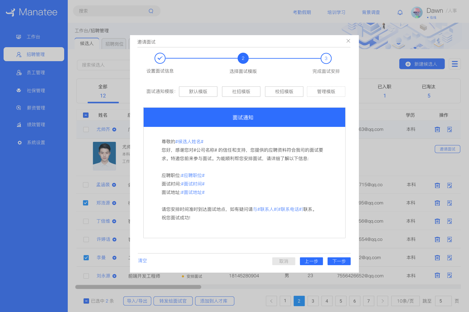
Task: Open the 绩效管理 section
Action: click(x=36, y=124)
